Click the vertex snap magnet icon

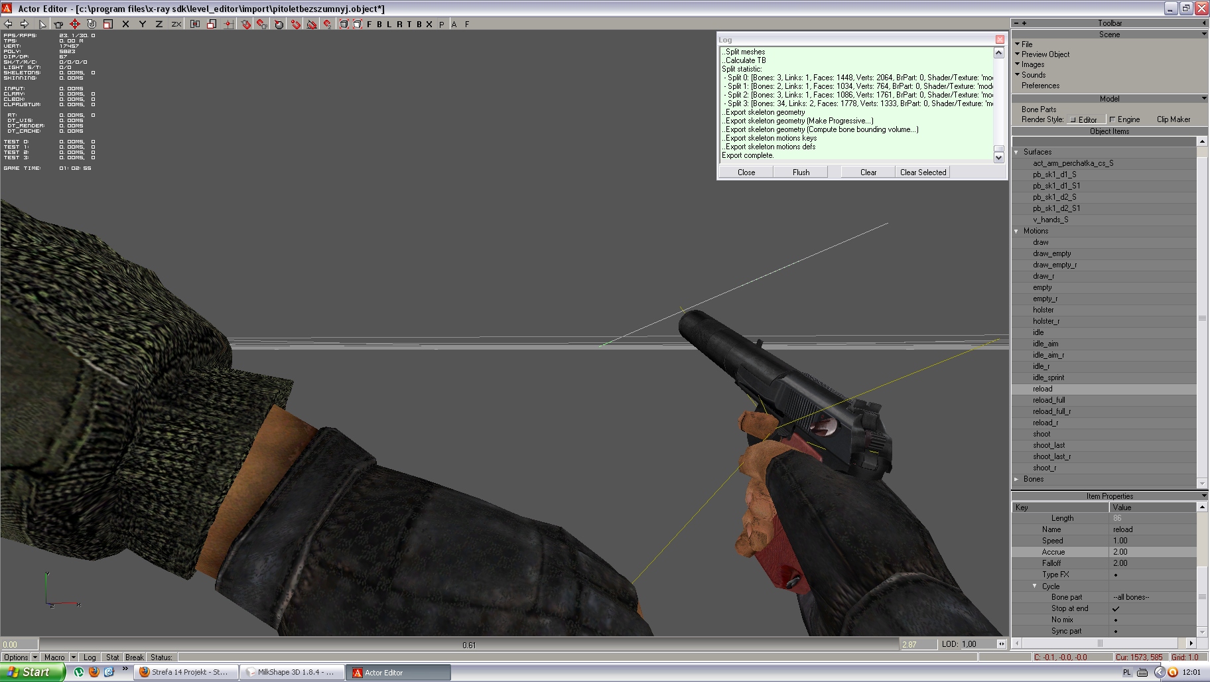[296, 24]
